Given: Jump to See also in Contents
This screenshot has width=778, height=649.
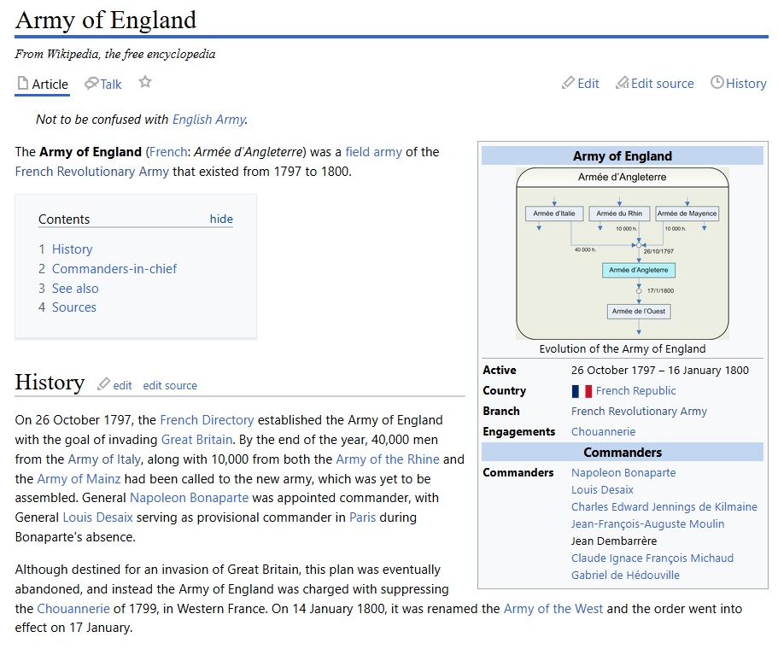Looking at the screenshot, I should [x=75, y=289].
